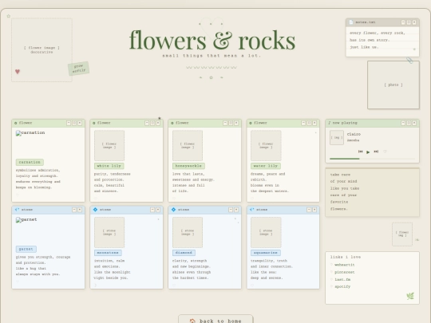Click the aquamarine label tag

click(266, 253)
